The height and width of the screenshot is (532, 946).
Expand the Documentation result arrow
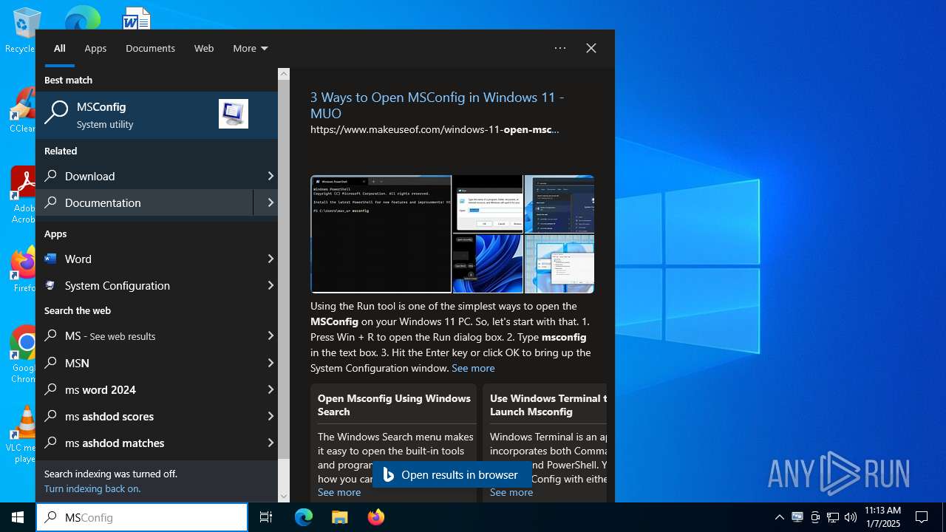pos(270,203)
